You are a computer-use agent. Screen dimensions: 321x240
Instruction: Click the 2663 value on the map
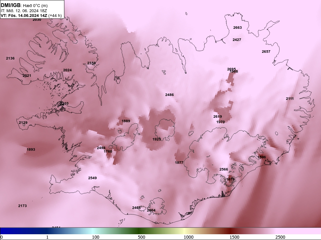point(238,28)
